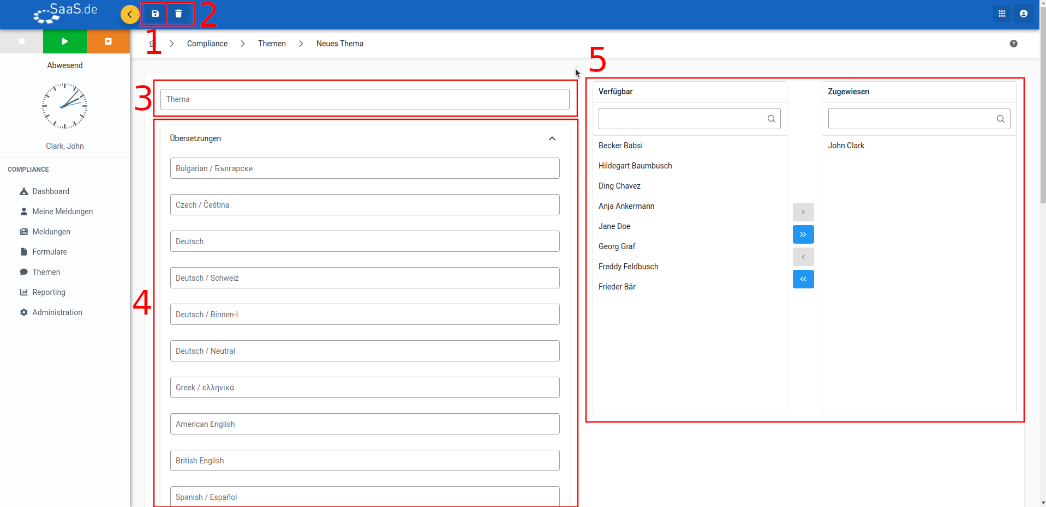The height and width of the screenshot is (507, 1046).
Task: Focus the American English field
Action: [365, 424]
